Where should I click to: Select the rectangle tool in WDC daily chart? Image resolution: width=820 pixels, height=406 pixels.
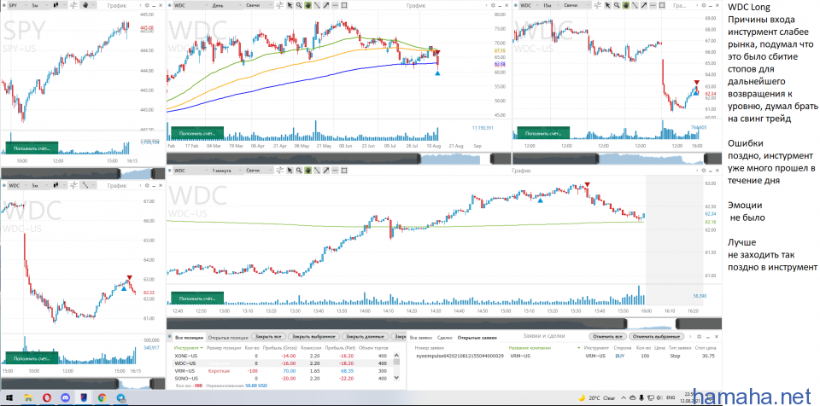(x=344, y=5)
